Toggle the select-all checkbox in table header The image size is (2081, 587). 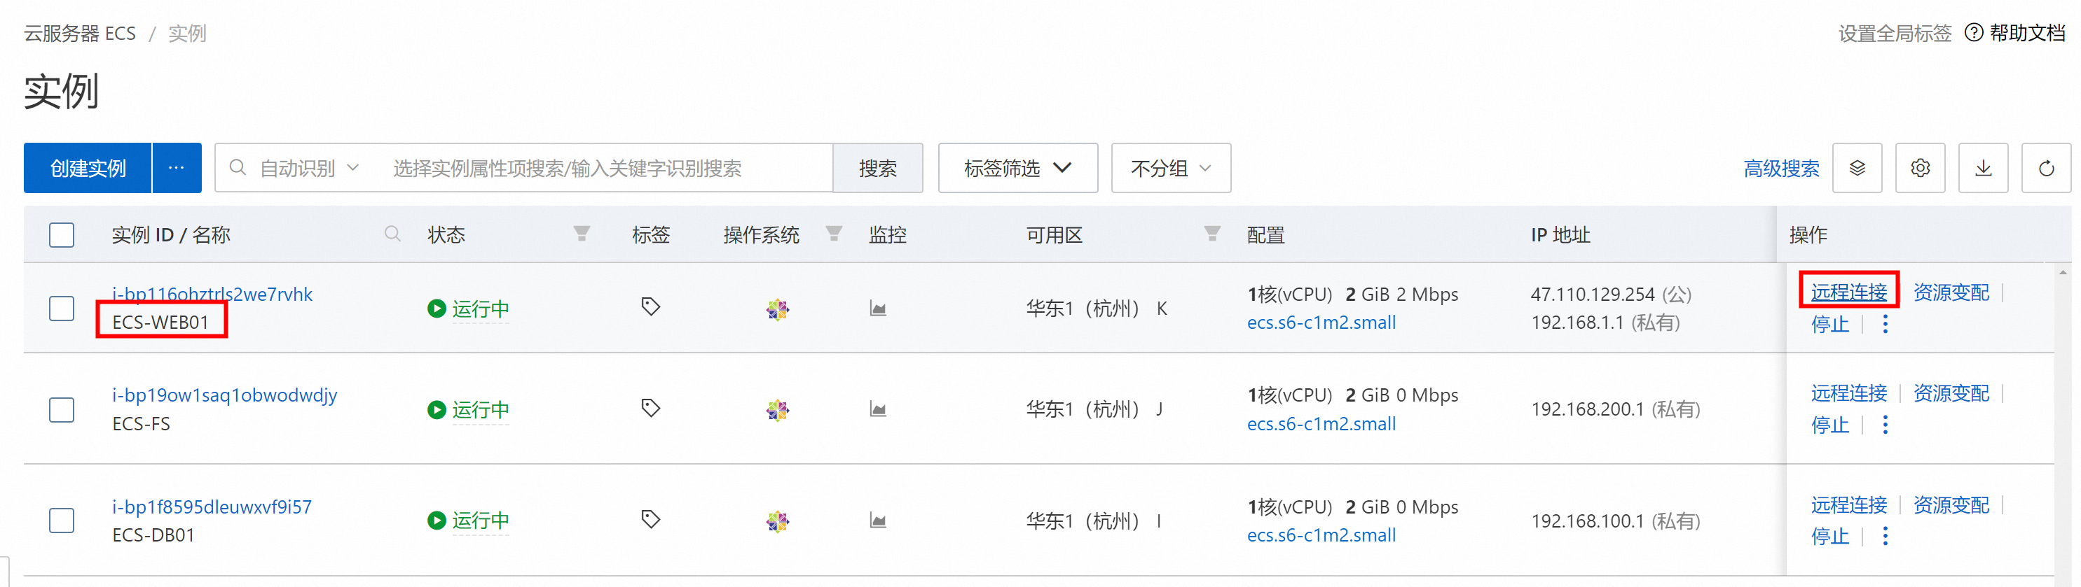coord(62,234)
